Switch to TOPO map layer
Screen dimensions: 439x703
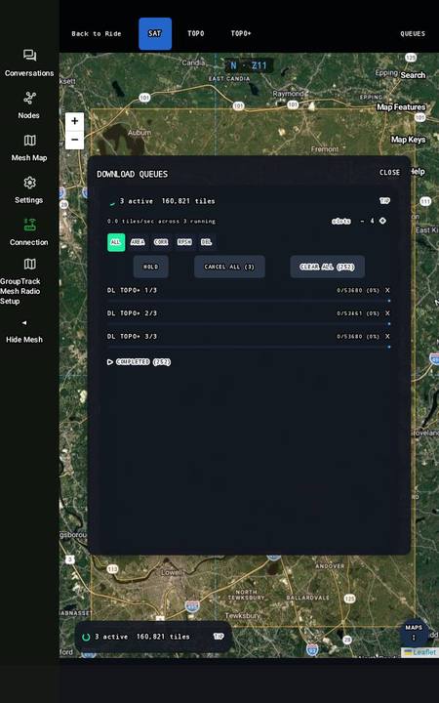196,33
